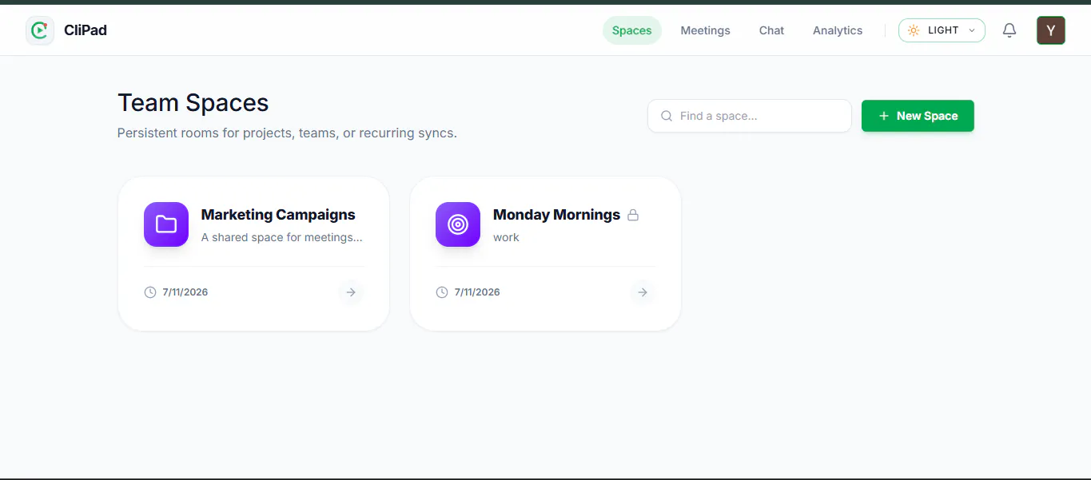Click the plus icon on New Space
Image resolution: width=1091 pixels, height=480 pixels.
(x=884, y=116)
